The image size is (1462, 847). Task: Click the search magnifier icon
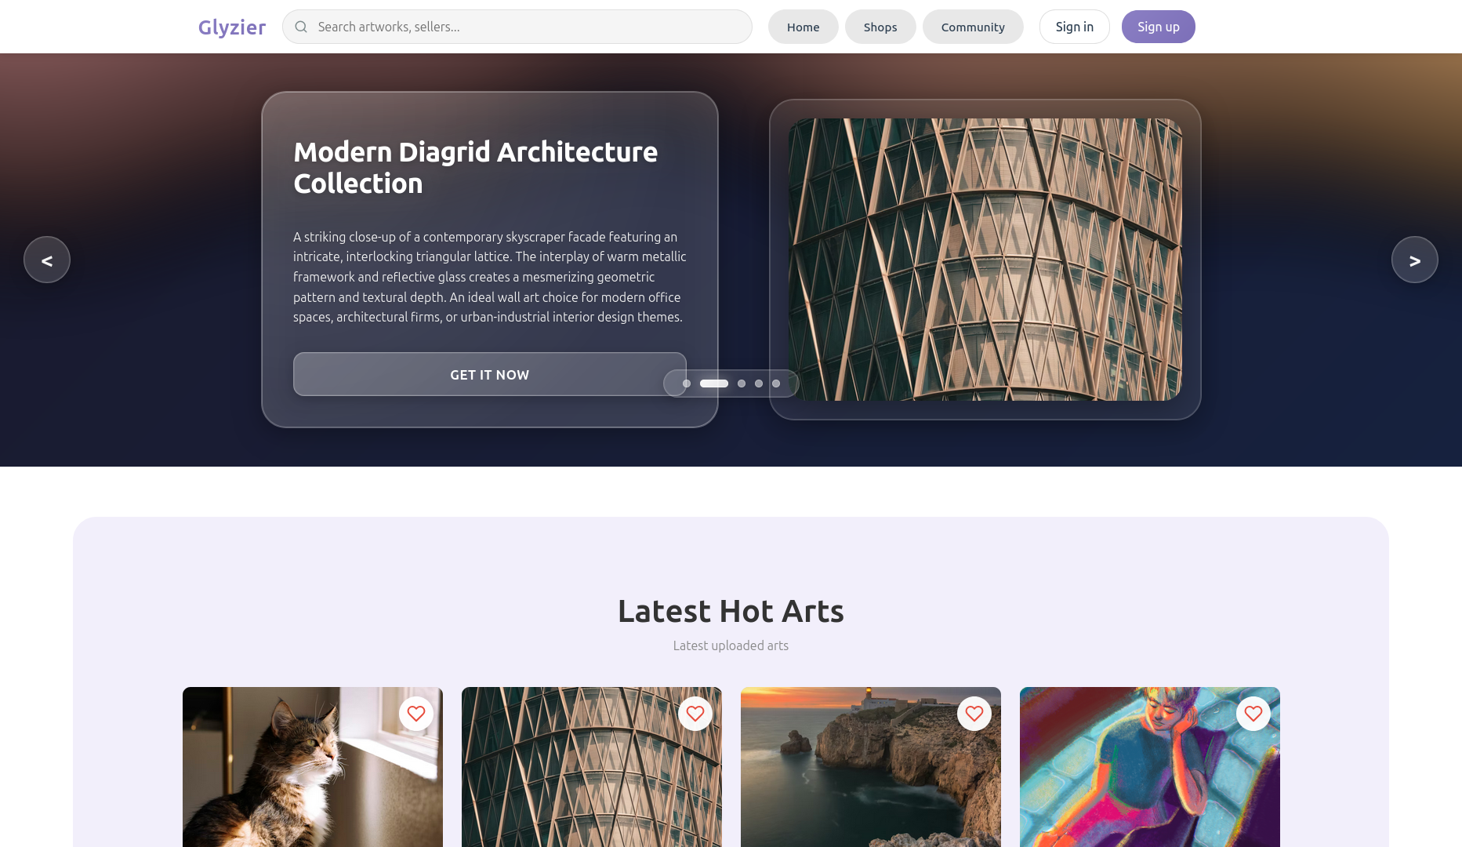click(301, 27)
